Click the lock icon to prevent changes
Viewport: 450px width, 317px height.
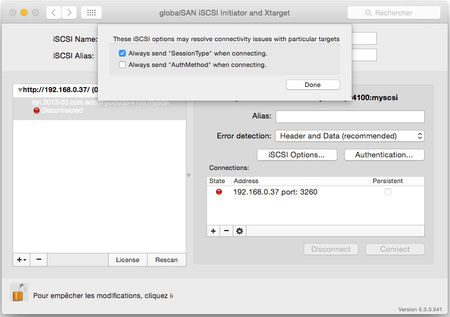(19, 292)
